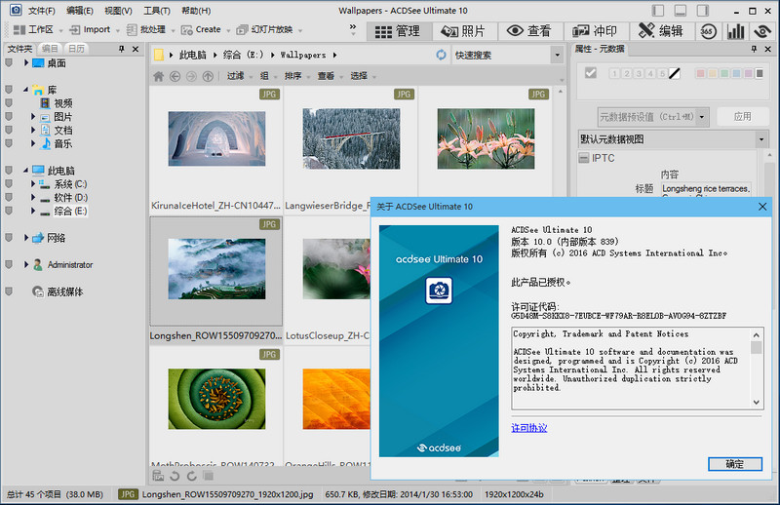This screenshot has width=780, height=505.
Task: Click the refresh icon beside the path bar
Action: click(442, 55)
